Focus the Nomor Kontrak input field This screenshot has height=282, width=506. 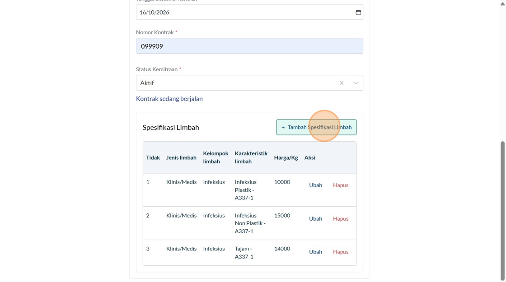[249, 46]
